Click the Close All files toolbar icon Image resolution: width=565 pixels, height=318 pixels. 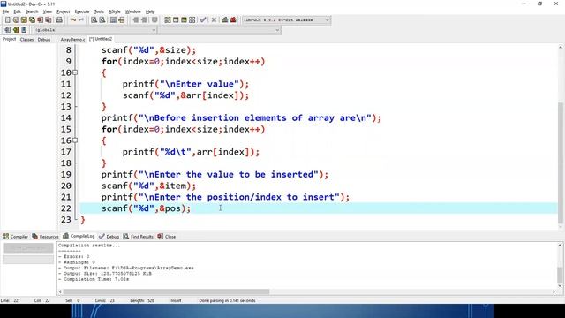click(48, 19)
